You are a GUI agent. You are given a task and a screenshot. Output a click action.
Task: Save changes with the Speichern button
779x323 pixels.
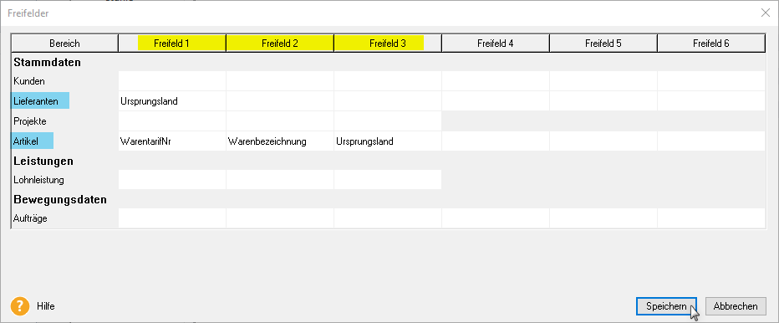click(x=666, y=306)
